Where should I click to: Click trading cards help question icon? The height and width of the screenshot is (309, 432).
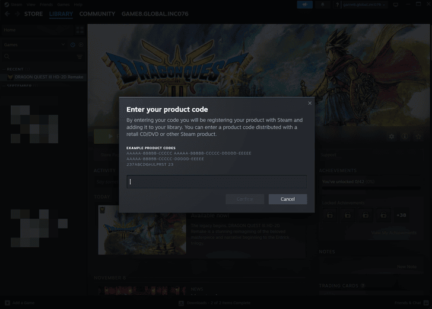pyautogui.click(x=363, y=286)
